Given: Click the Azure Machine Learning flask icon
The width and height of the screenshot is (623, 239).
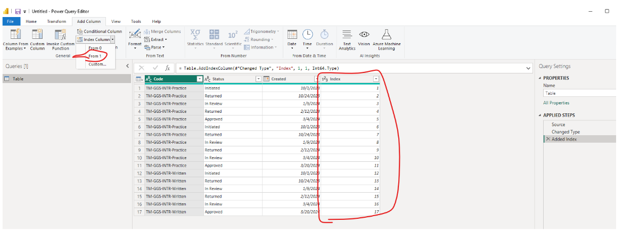Looking at the screenshot, I should [x=386, y=34].
